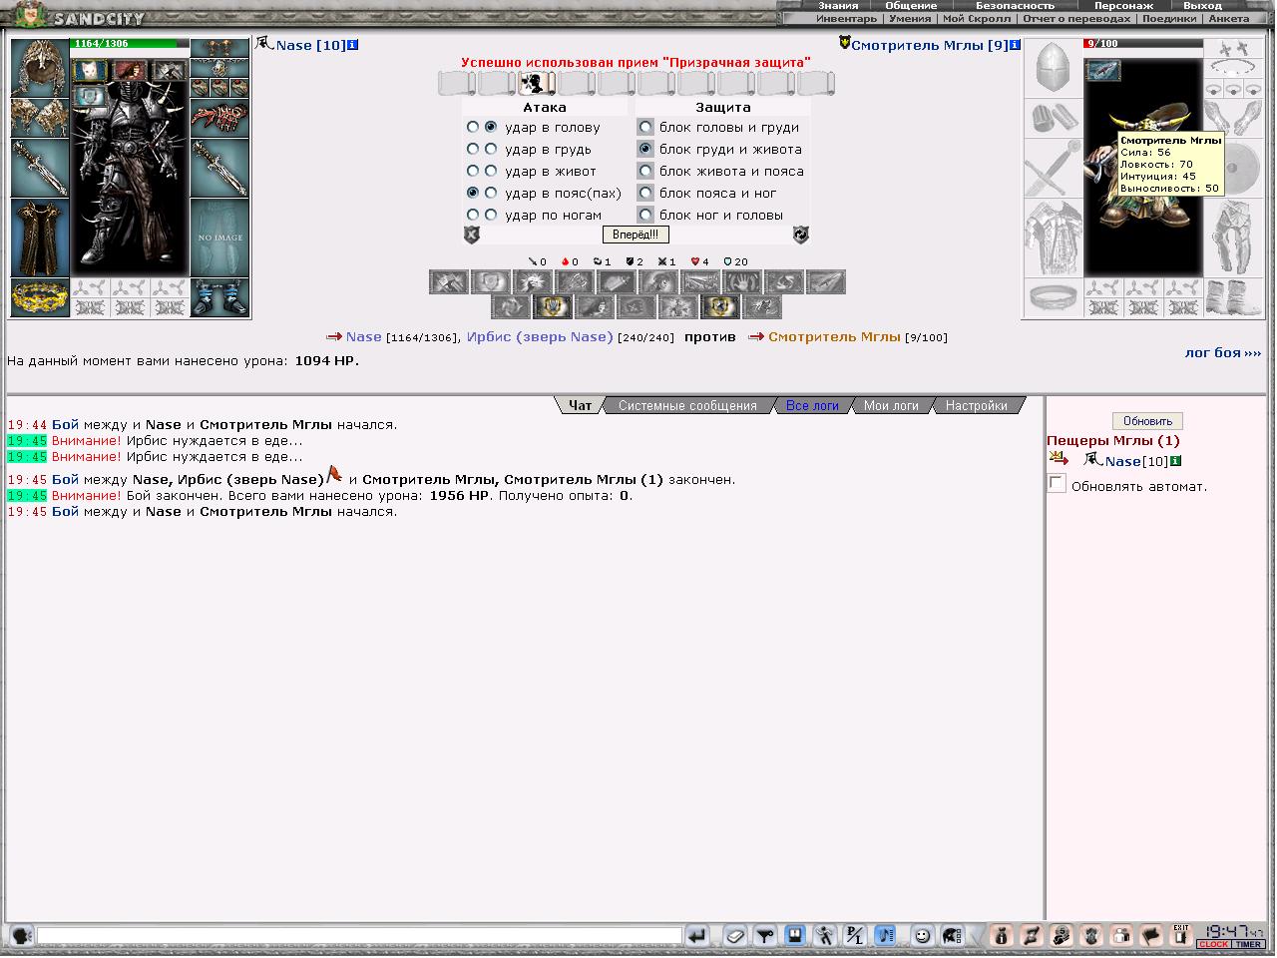Open info icon next to Смотритель Мглы [9]
Screen dimensions: 1277x958
(x=1016, y=45)
